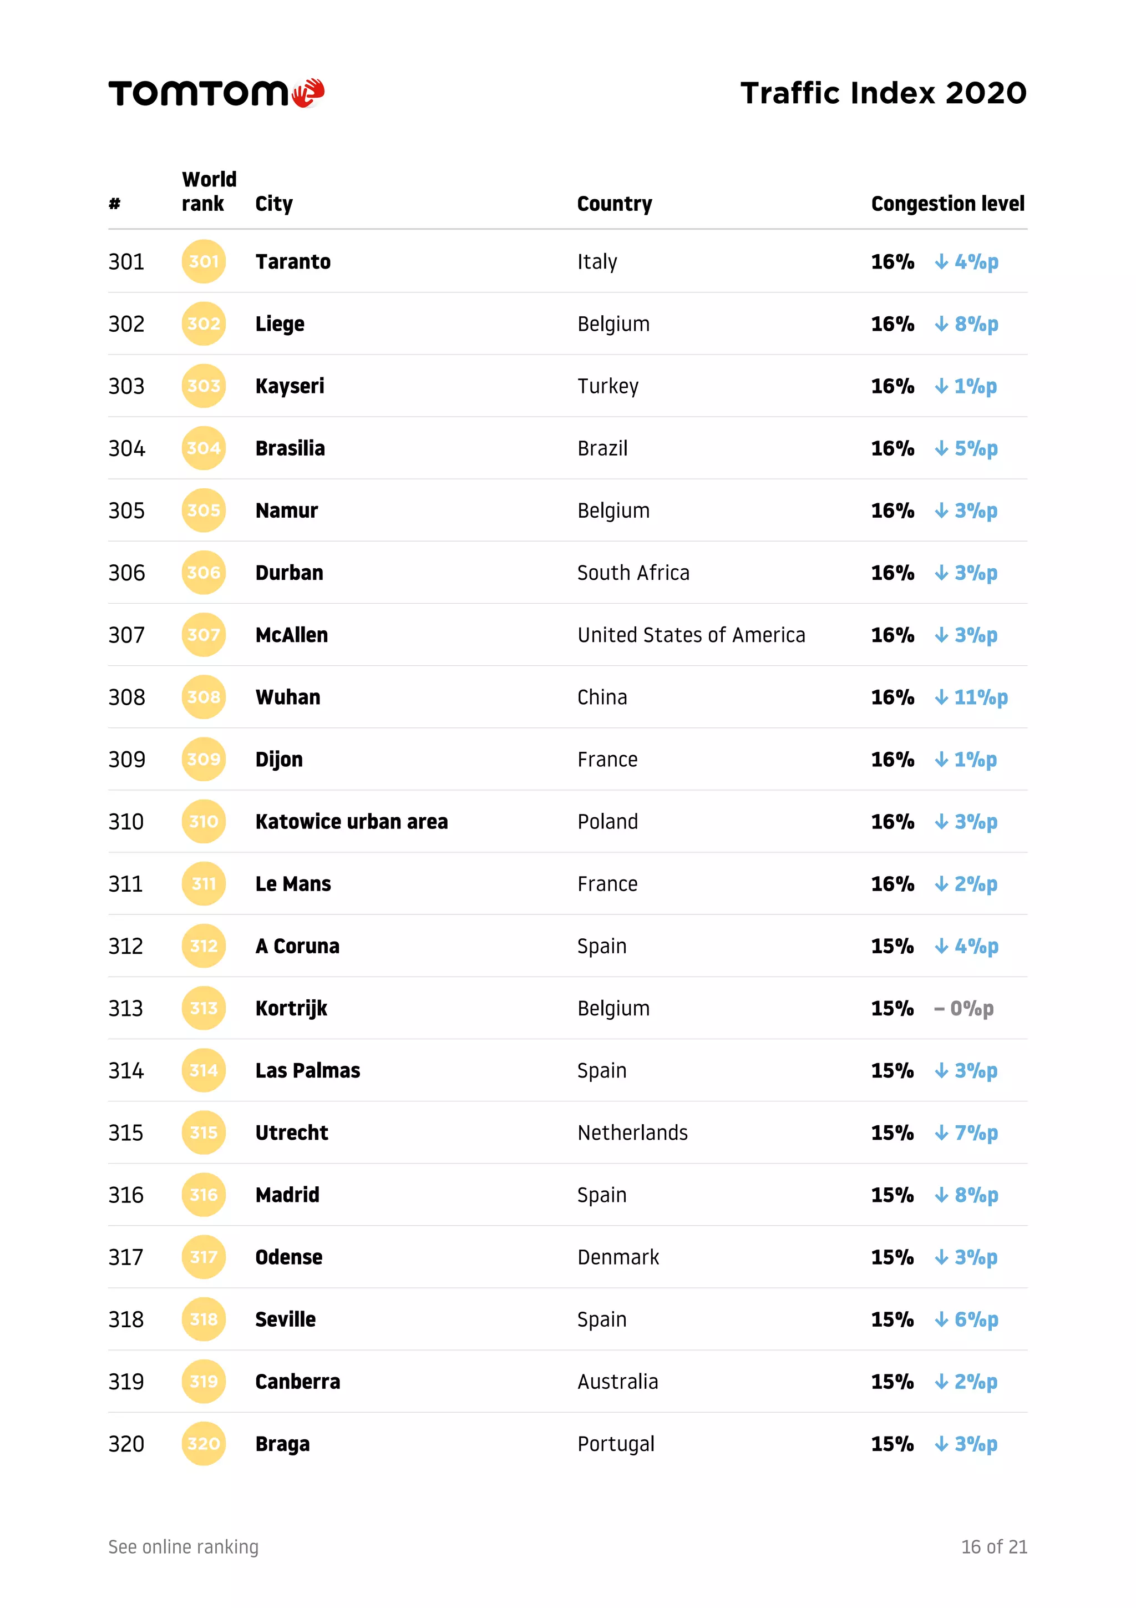Click the down arrow next to Wuhan's 11%p
Screen dimensions: 1136x1608
941,697
